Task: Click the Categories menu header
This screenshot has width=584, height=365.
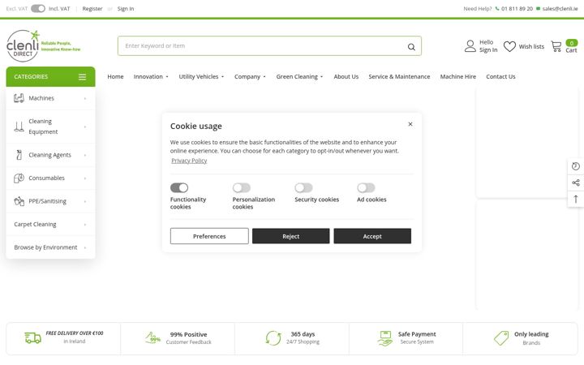Action: coord(50,77)
